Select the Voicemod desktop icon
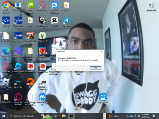The height and width of the screenshot is (119, 159). [18, 83]
